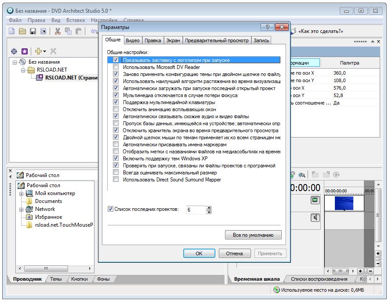Click the sparkle cursor tool in timeline toolbar
This screenshot has height=304, width=392.
click(302, 175)
